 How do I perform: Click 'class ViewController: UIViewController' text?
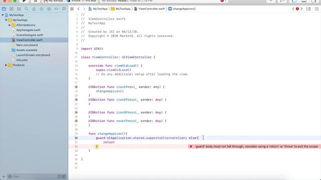(116, 57)
